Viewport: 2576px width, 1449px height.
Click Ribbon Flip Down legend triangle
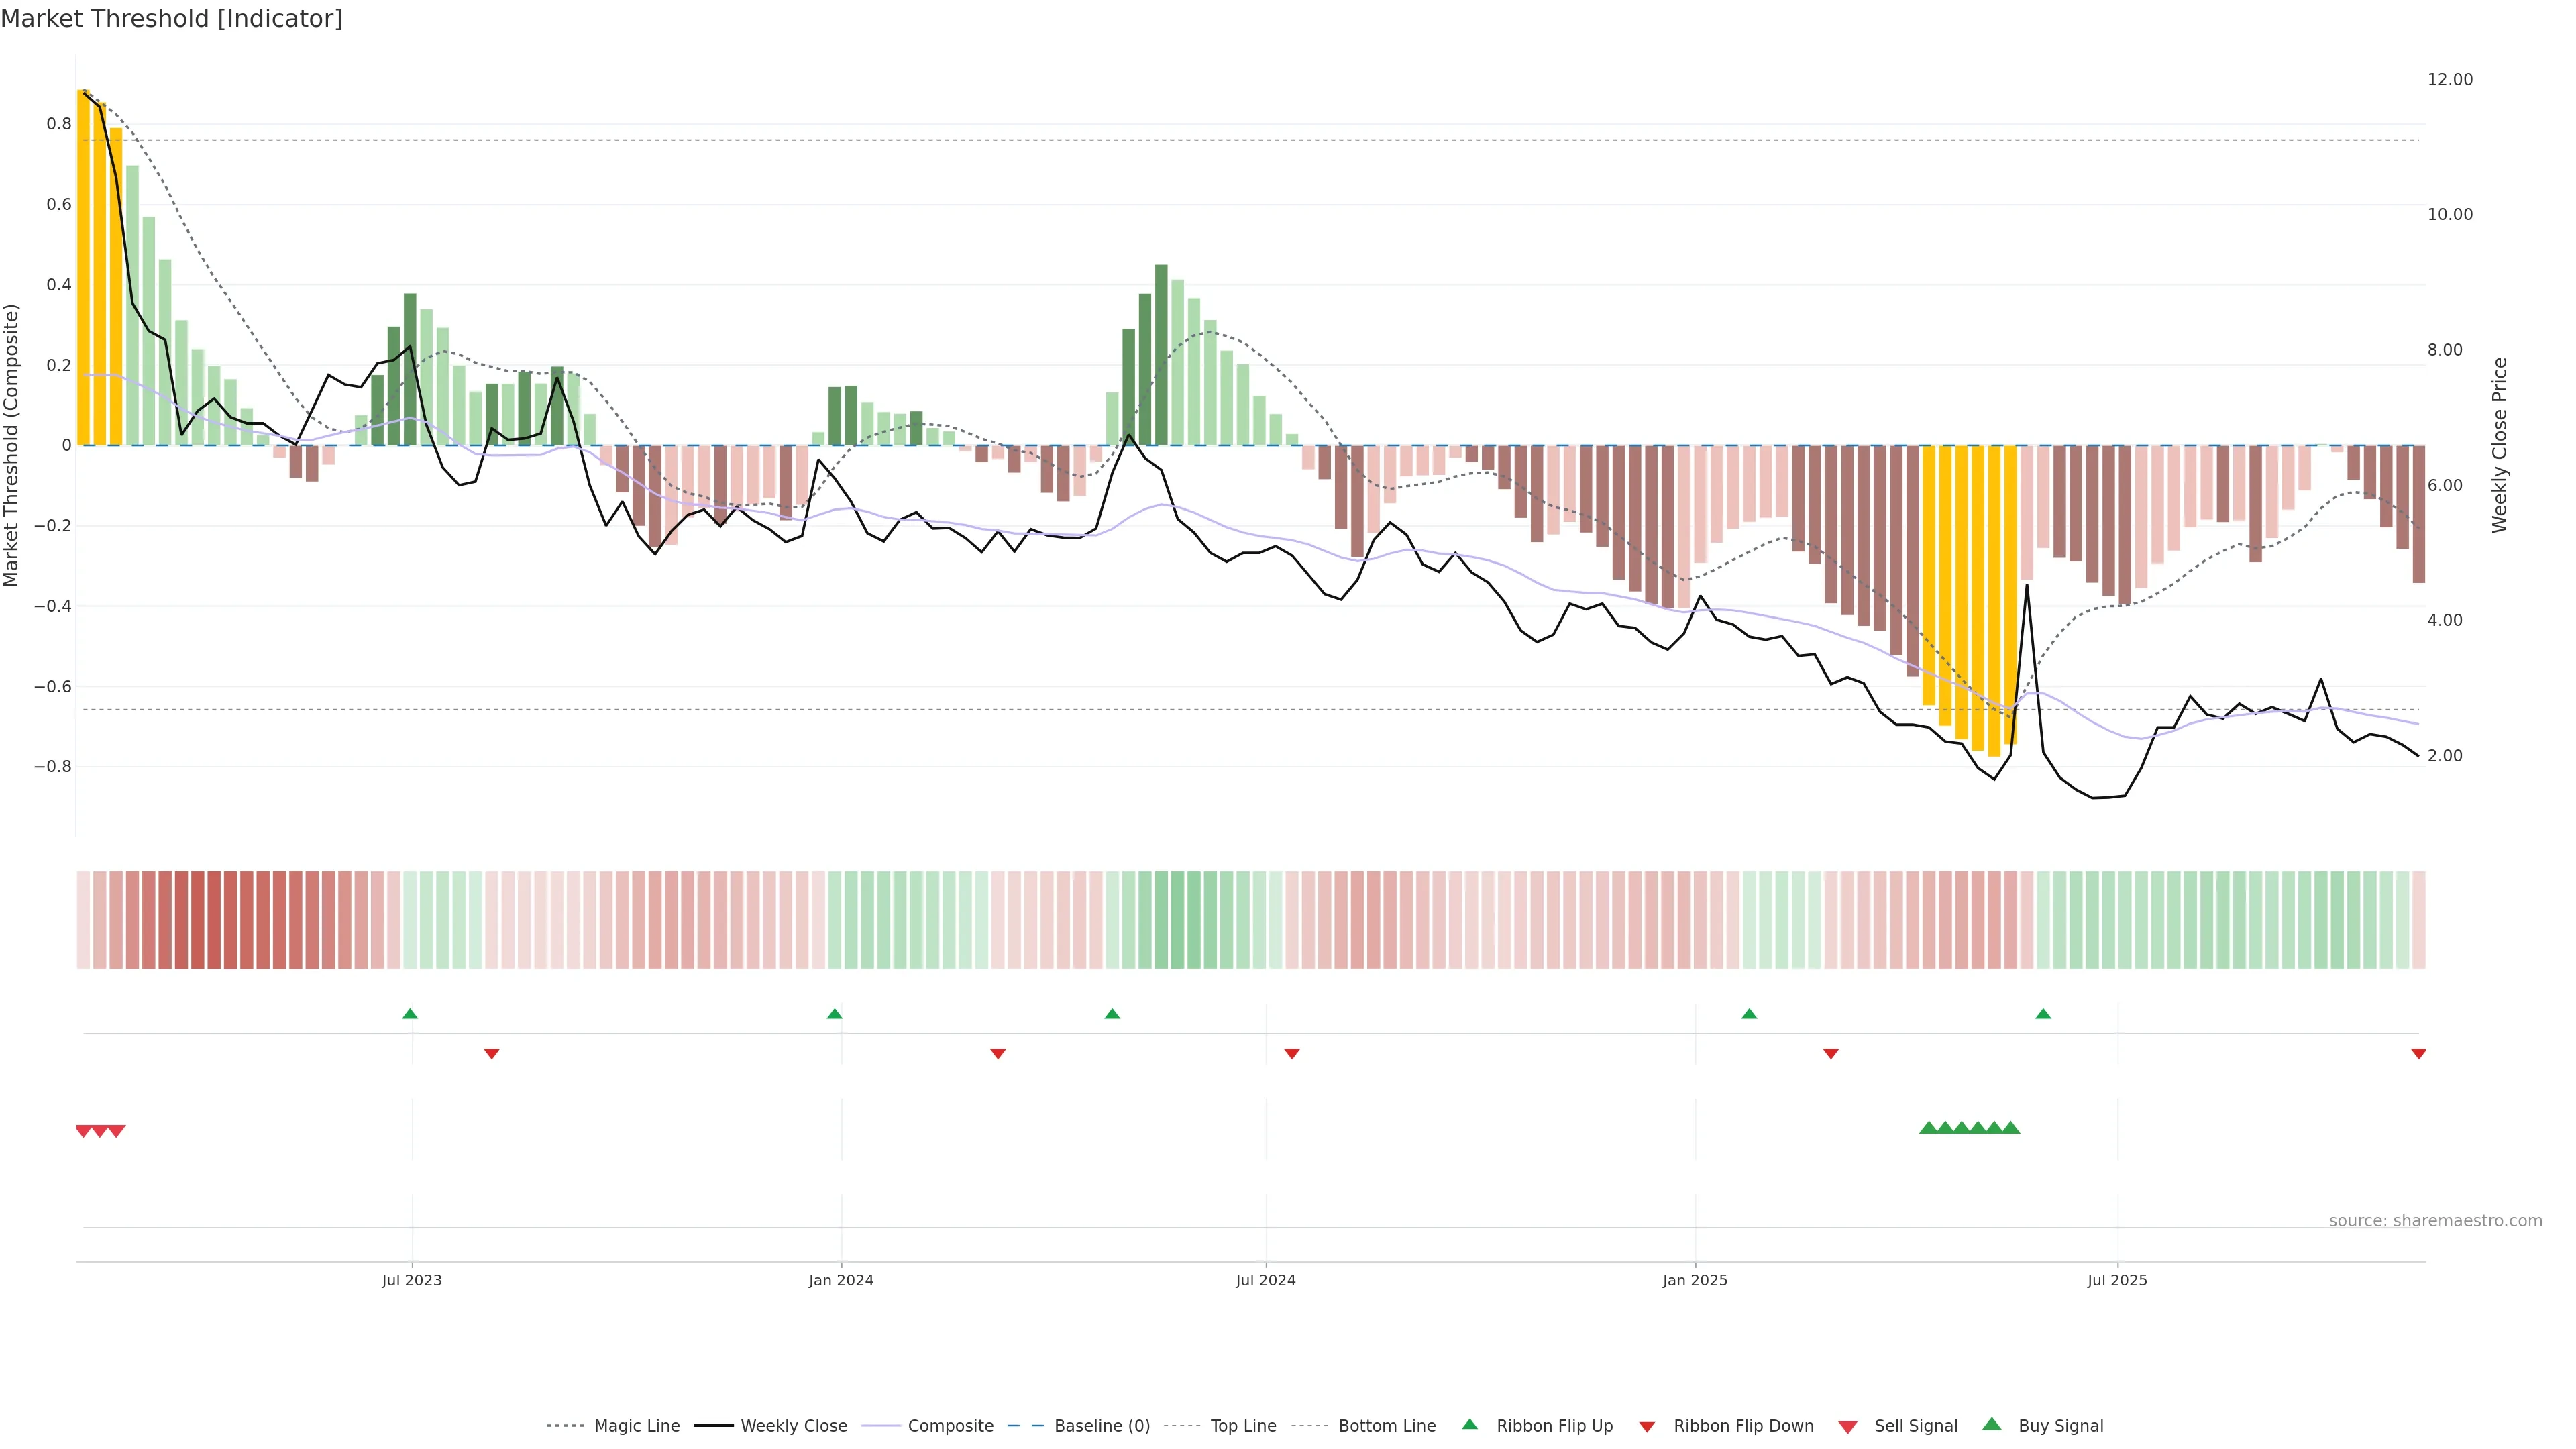[1647, 1427]
